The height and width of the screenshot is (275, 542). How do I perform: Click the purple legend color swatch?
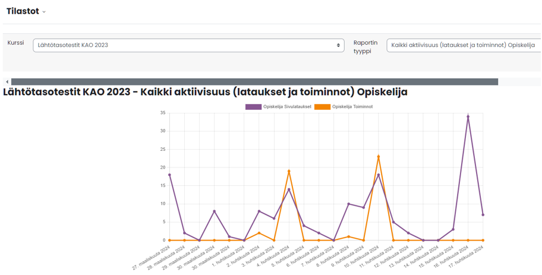(x=253, y=107)
